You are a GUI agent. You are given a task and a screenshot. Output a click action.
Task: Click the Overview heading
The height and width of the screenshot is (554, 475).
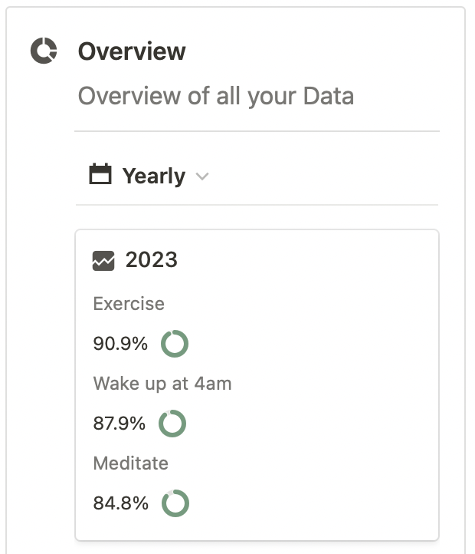pos(132,51)
